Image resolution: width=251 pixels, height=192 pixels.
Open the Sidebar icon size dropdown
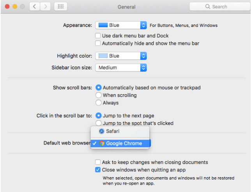point(121,67)
